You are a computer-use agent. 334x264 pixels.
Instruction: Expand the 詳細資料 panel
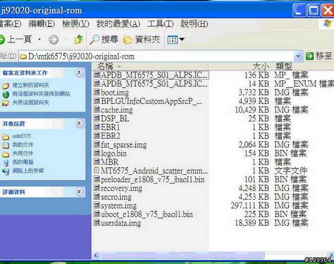(79, 191)
